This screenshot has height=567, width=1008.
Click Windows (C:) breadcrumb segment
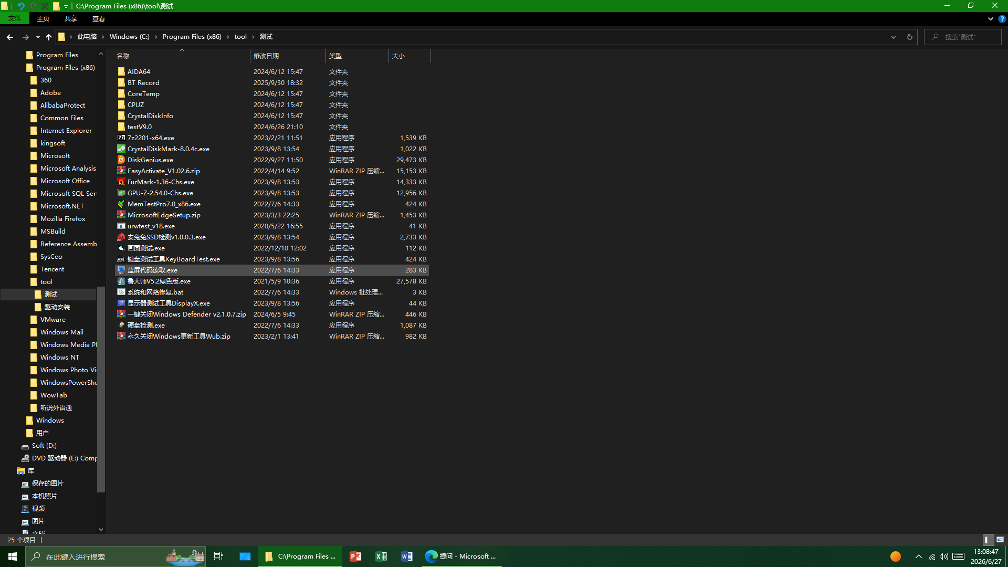[x=130, y=37]
